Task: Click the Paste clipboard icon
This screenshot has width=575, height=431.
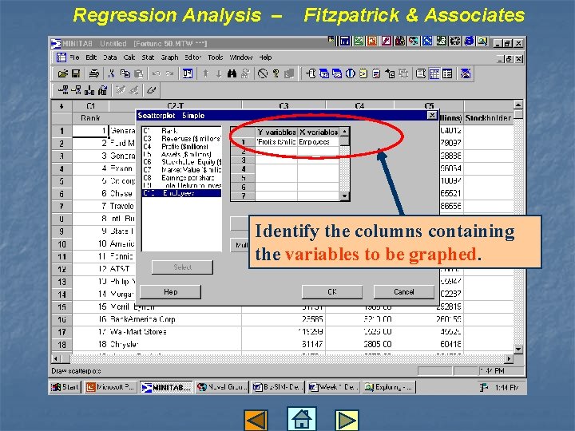Action: coord(139,73)
